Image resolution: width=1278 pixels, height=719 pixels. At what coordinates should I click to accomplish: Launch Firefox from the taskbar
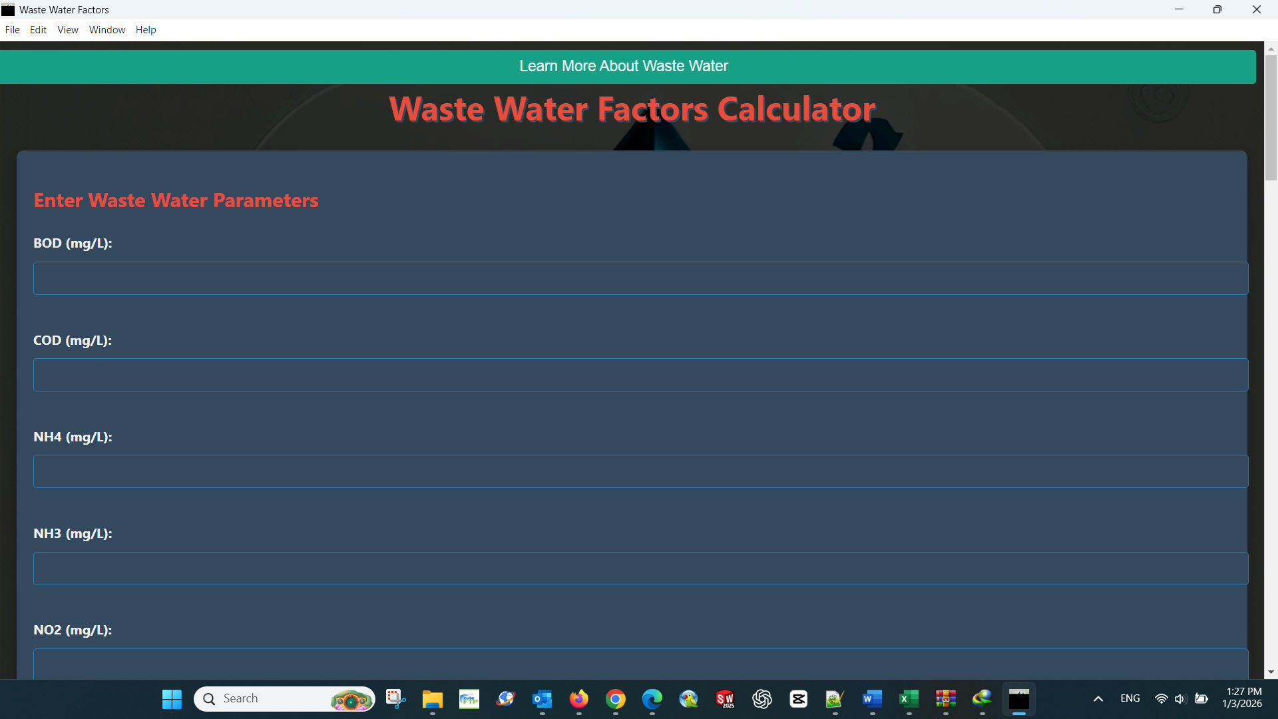coord(578,698)
